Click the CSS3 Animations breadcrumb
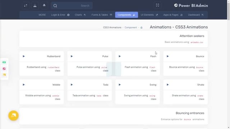Image resolution: width=230 pixels, height=129 pixels. pos(112,28)
